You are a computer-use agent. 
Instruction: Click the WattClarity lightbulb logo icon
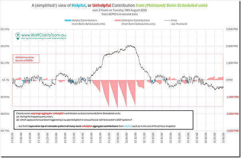tap(18, 36)
